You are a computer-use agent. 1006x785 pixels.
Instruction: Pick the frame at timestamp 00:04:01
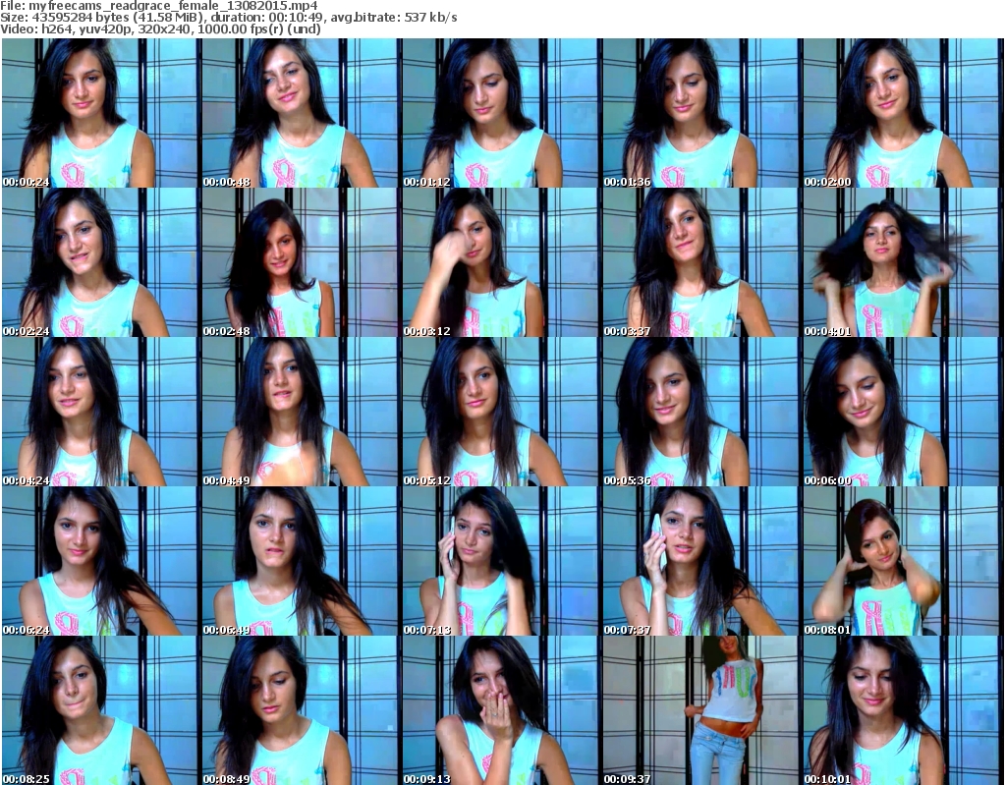[x=902, y=262]
